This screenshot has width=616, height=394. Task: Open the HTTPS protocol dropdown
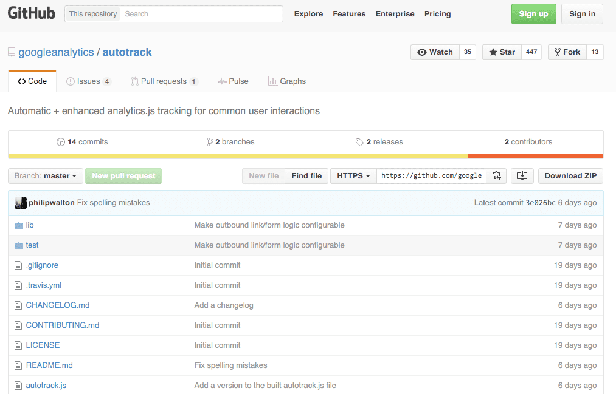(353, 175)
